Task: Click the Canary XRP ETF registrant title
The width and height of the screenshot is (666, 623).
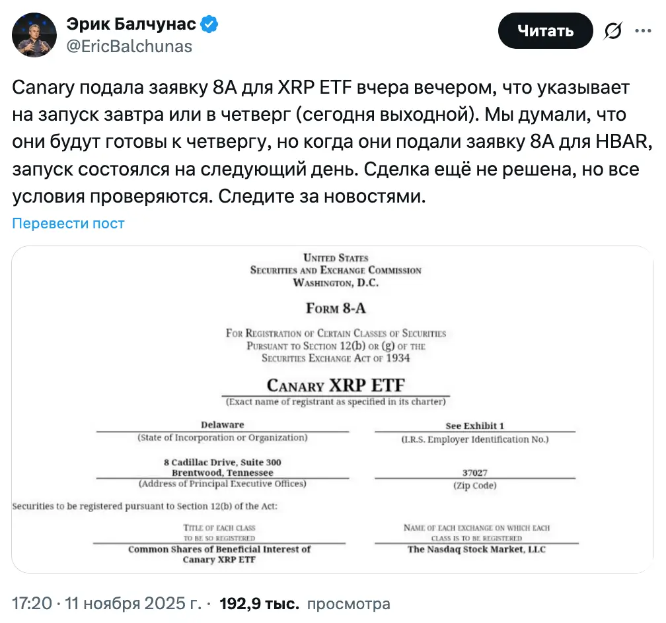Action: 336,385
